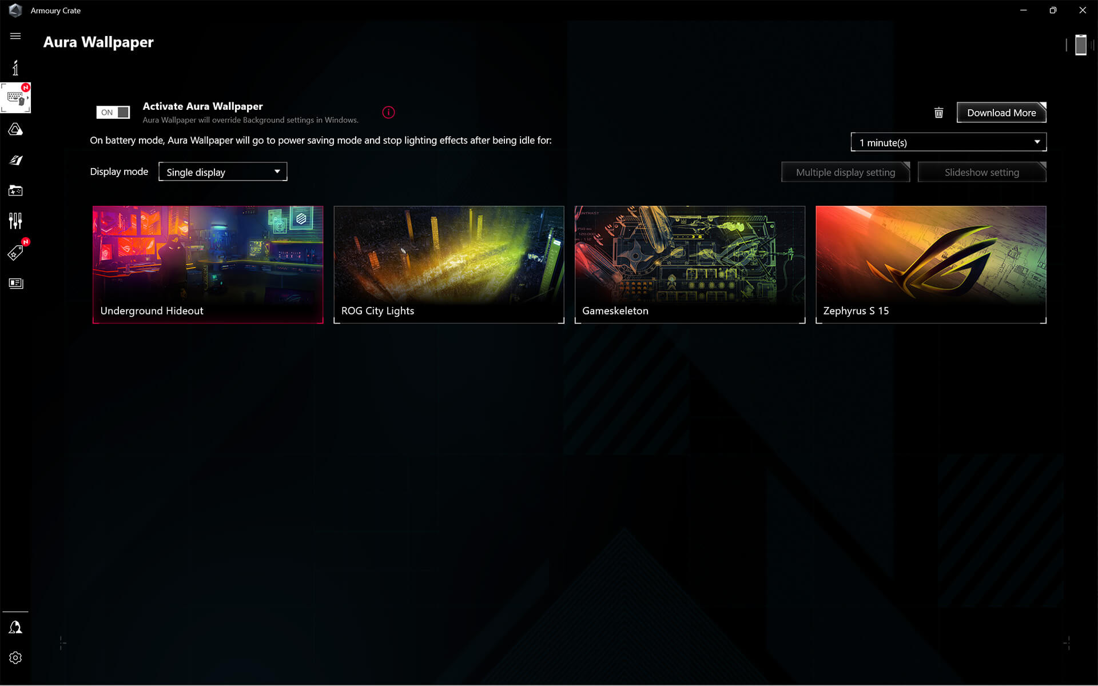Click Download More wallpapers button
Image resolution: width=1098 pixels, height=686 pixels.
pyautogui.click(x=1001, y=111)
